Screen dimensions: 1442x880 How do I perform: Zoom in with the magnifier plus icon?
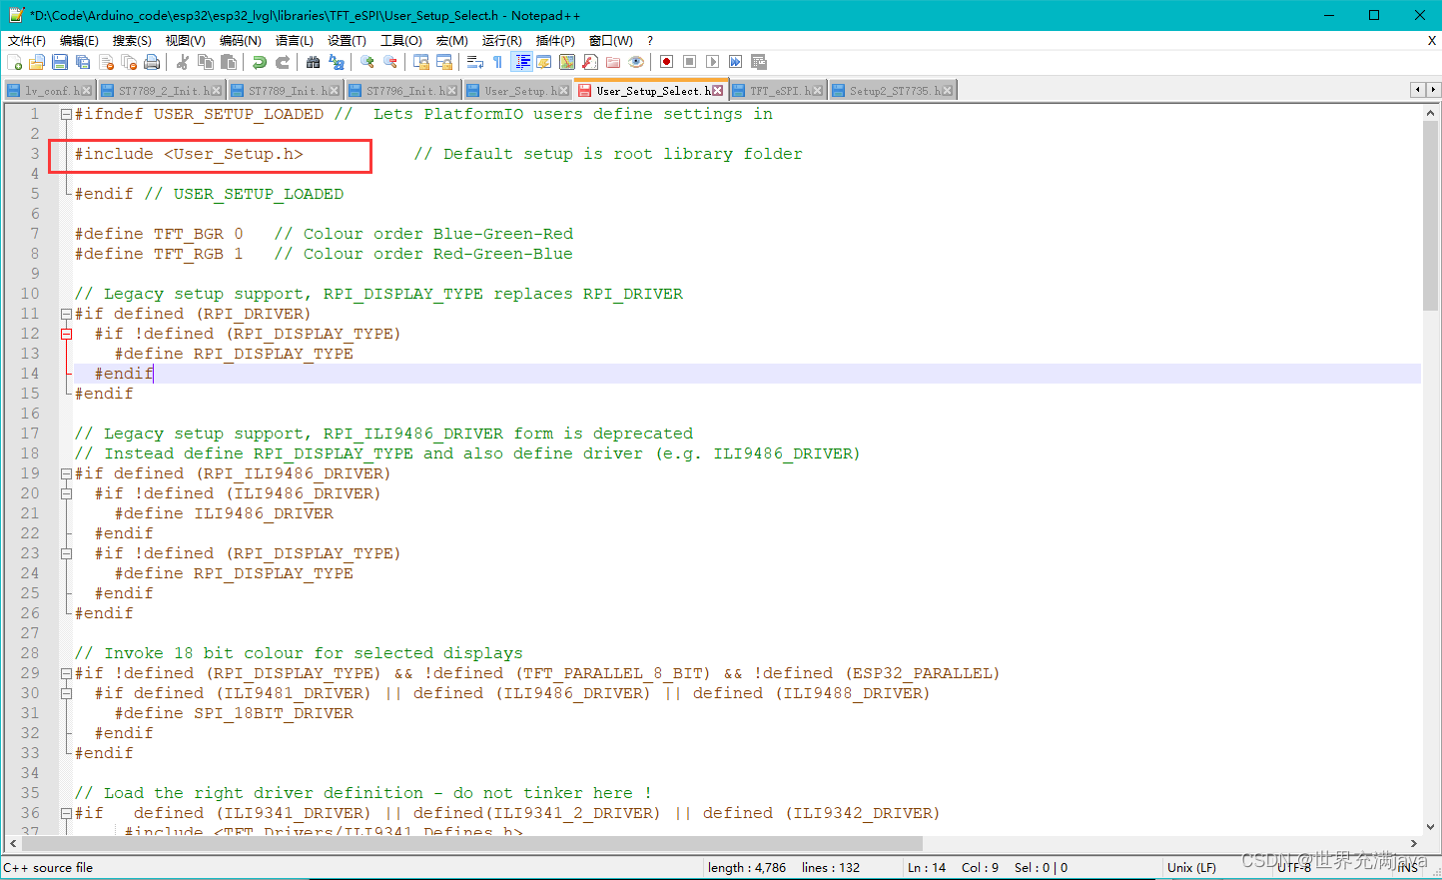click(x=367, y=62)
